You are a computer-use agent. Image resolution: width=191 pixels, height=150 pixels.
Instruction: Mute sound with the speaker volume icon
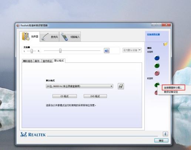(107, 51)
